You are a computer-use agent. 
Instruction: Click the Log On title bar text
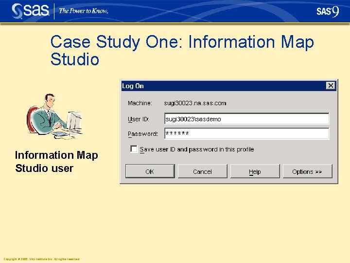[133, 86]
